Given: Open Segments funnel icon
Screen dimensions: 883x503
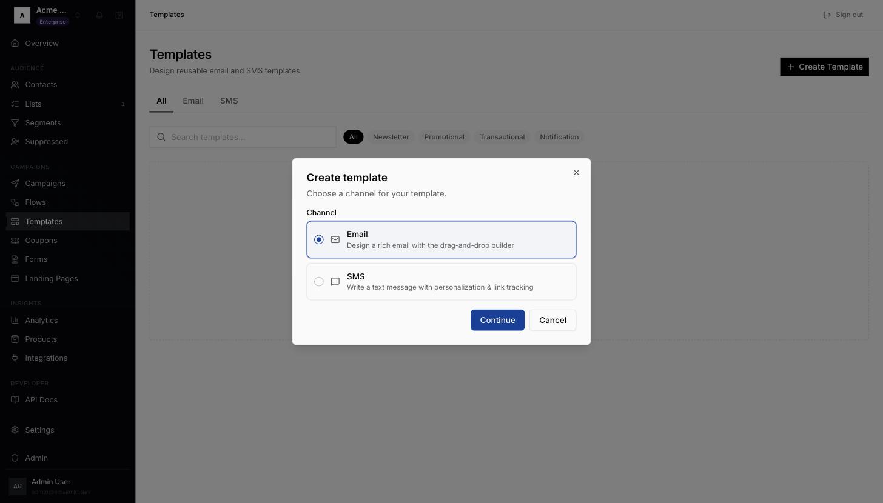Looking at the screenshot, I should [15, 123].
